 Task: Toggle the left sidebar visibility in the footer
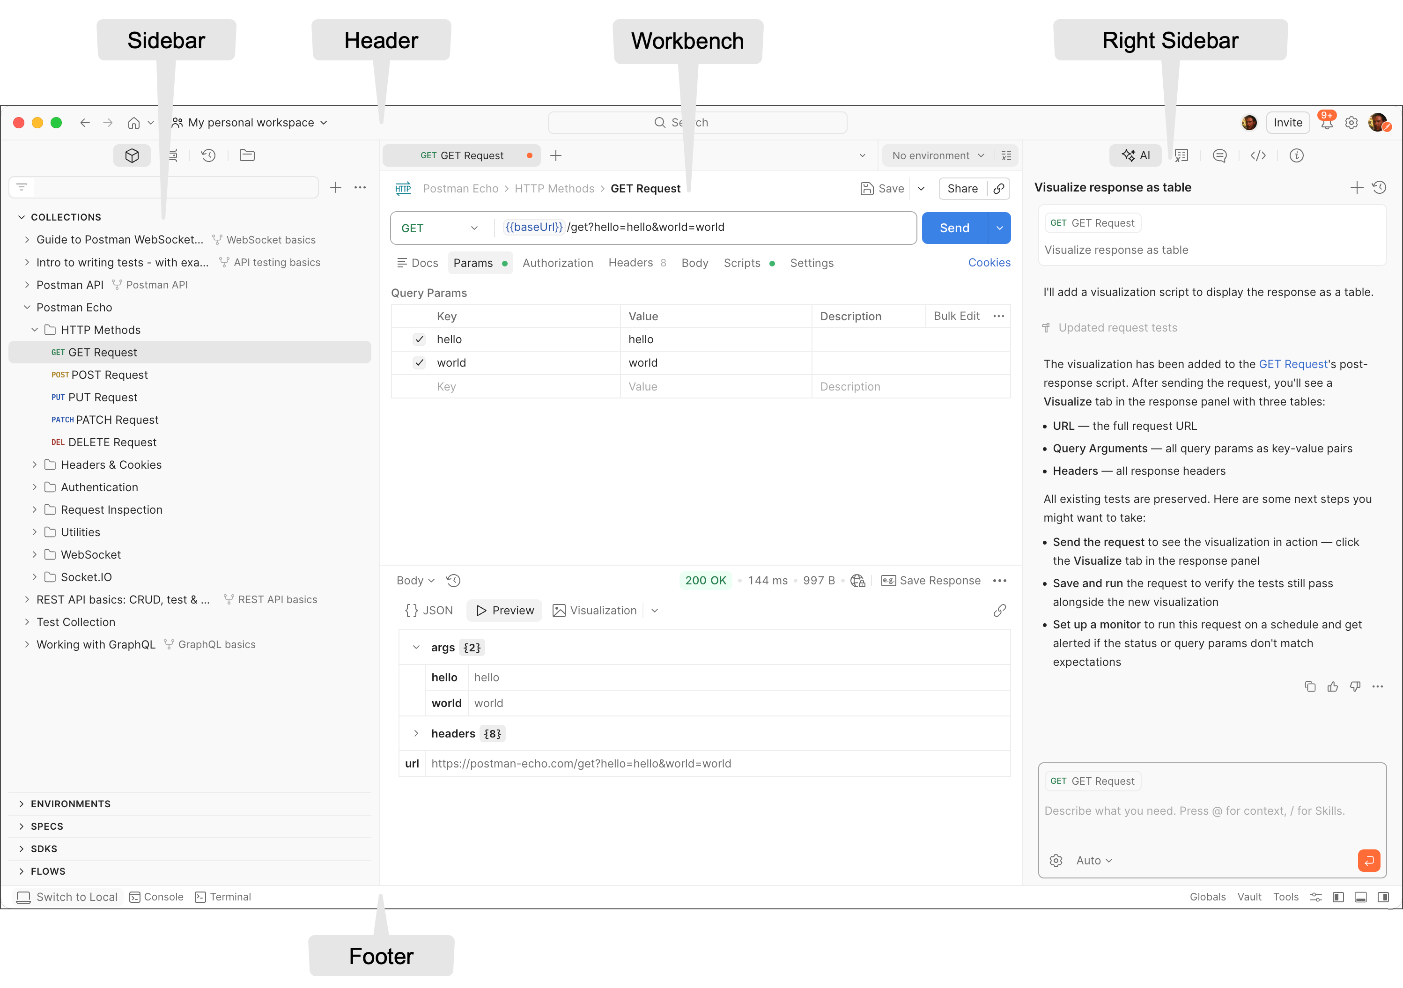1338,896
